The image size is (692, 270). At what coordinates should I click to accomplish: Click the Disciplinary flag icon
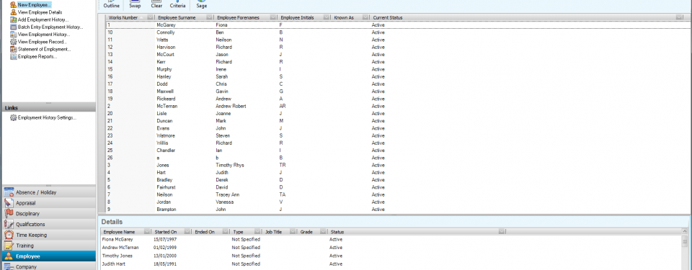point(9,214)
